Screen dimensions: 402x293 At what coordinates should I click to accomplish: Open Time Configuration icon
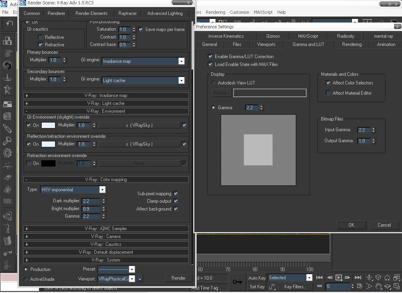point(360,286)
